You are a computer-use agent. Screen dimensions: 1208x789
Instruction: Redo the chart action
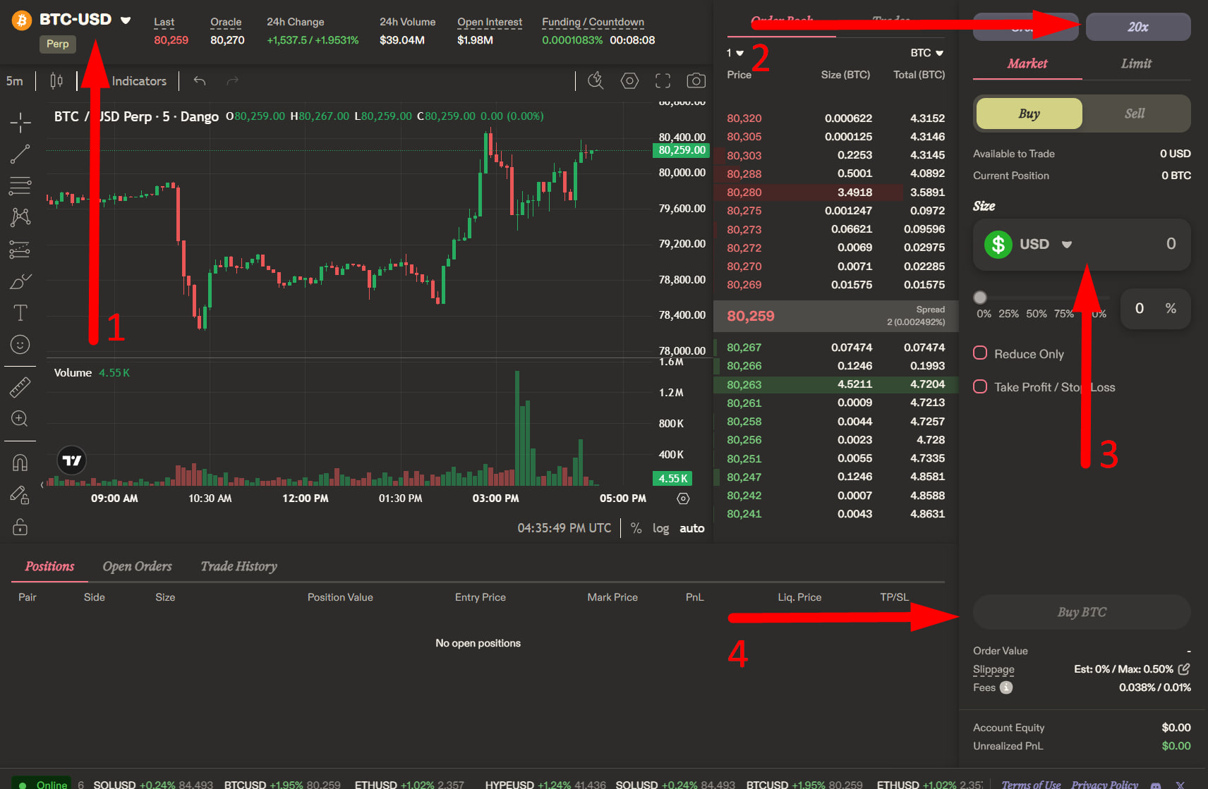[232, 81]
